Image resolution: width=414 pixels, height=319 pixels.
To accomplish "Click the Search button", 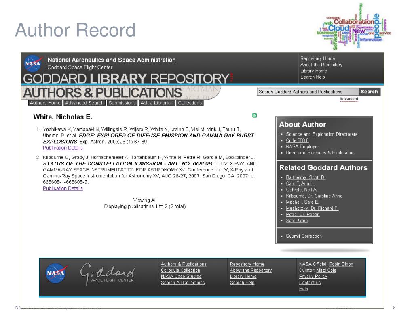I will tap(370, 92).
